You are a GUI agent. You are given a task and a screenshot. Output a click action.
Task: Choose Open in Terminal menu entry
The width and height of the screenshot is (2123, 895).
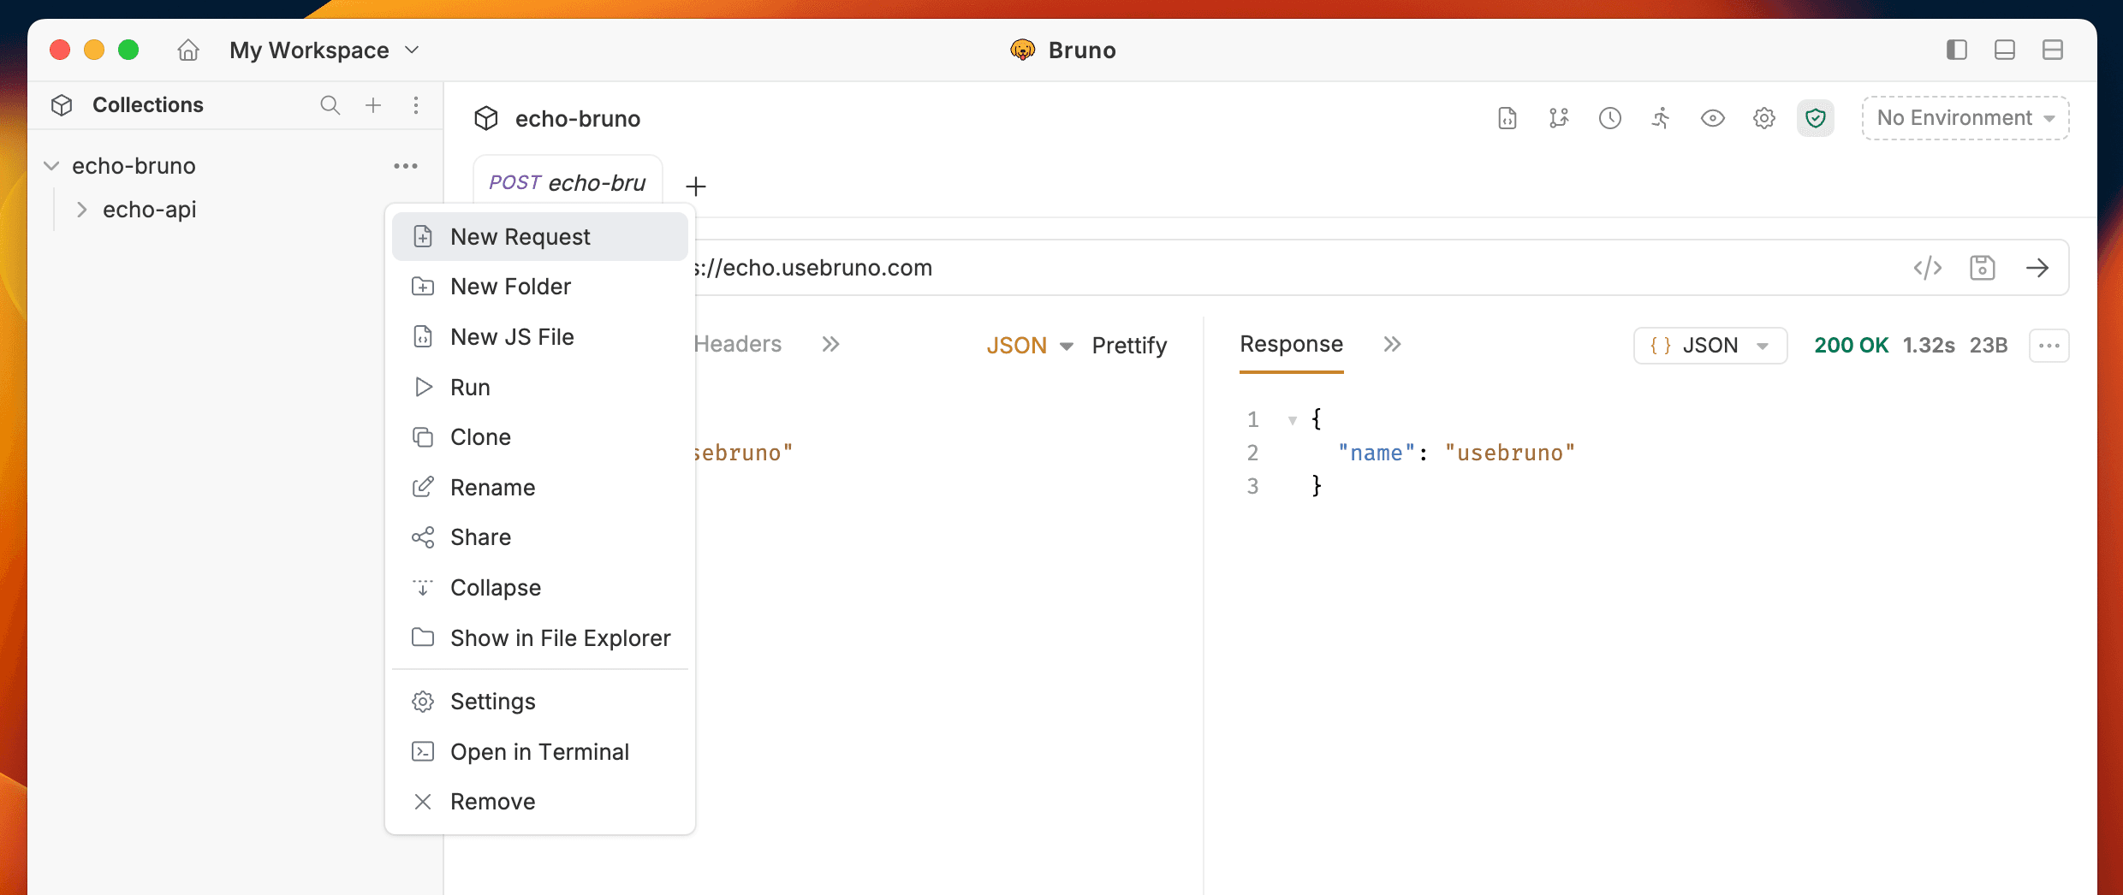tap(539, 751)
